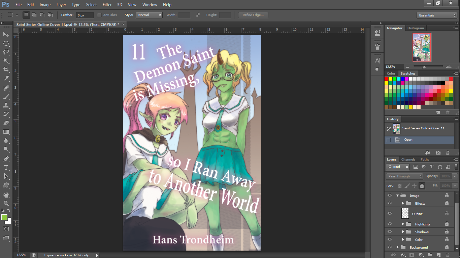460x258 pixels.
Task: Select the Horizontal Type tool
Action: click(x=6, y=168)
